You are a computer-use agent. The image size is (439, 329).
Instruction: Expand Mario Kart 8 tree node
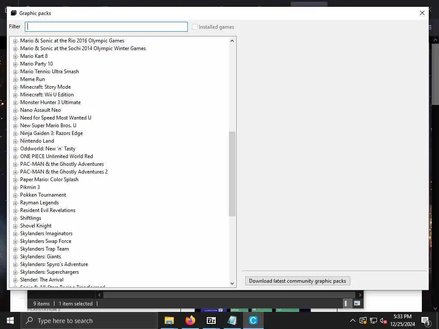(x=15, y=57)
